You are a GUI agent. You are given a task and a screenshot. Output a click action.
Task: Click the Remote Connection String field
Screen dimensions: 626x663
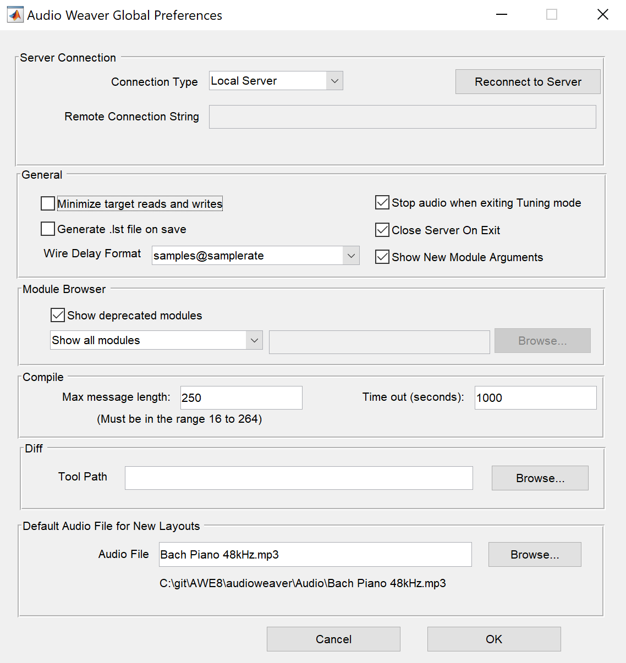tap(402, 117)
